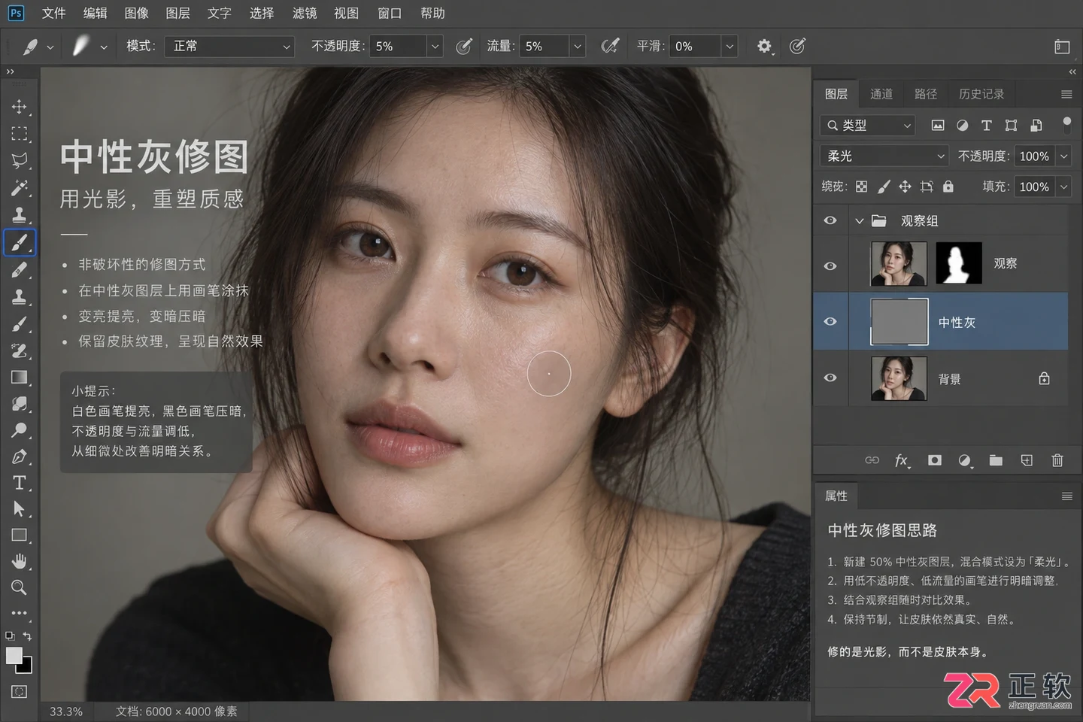Select the Rectangle shape tool

point(20,535)
